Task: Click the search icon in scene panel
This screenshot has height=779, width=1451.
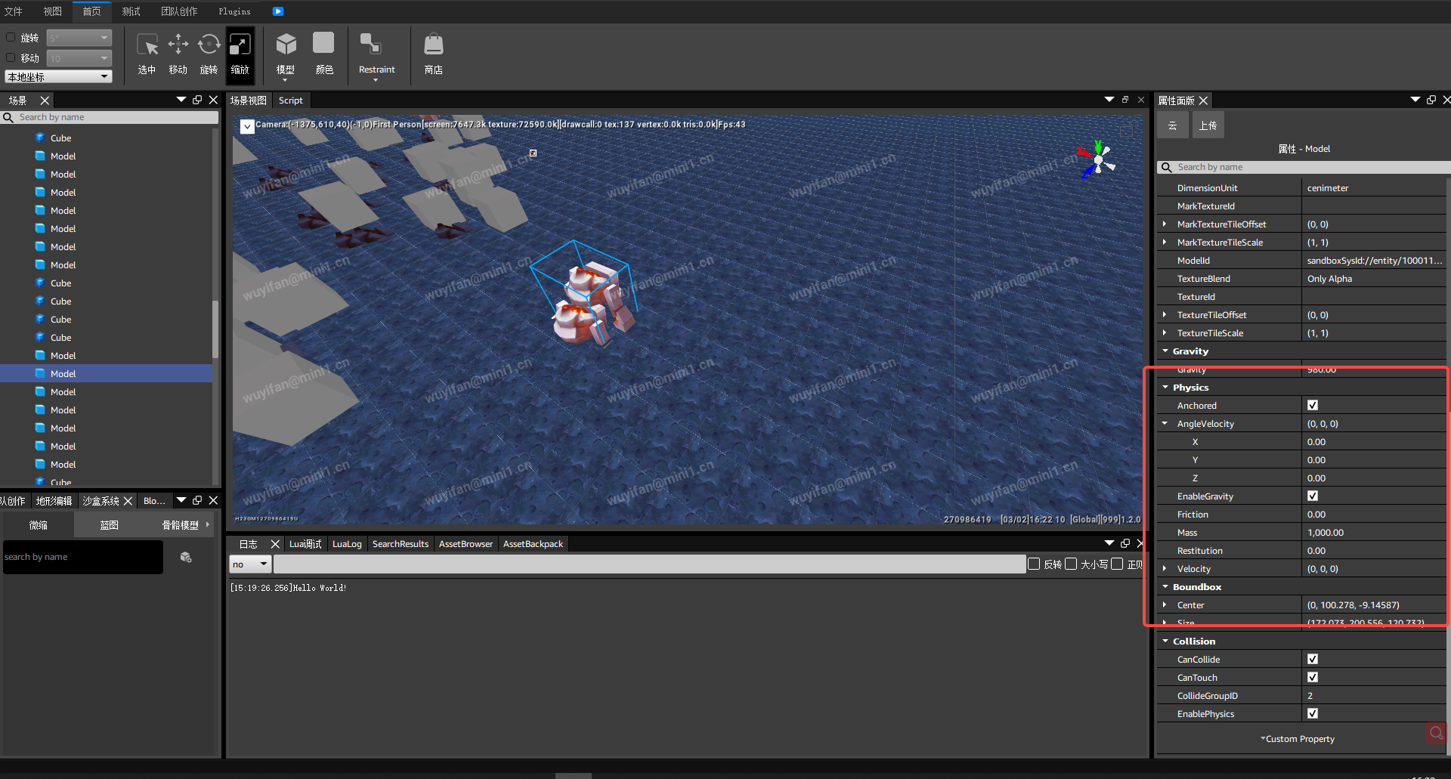Action: pyautogui.click(x=8, y=117)
